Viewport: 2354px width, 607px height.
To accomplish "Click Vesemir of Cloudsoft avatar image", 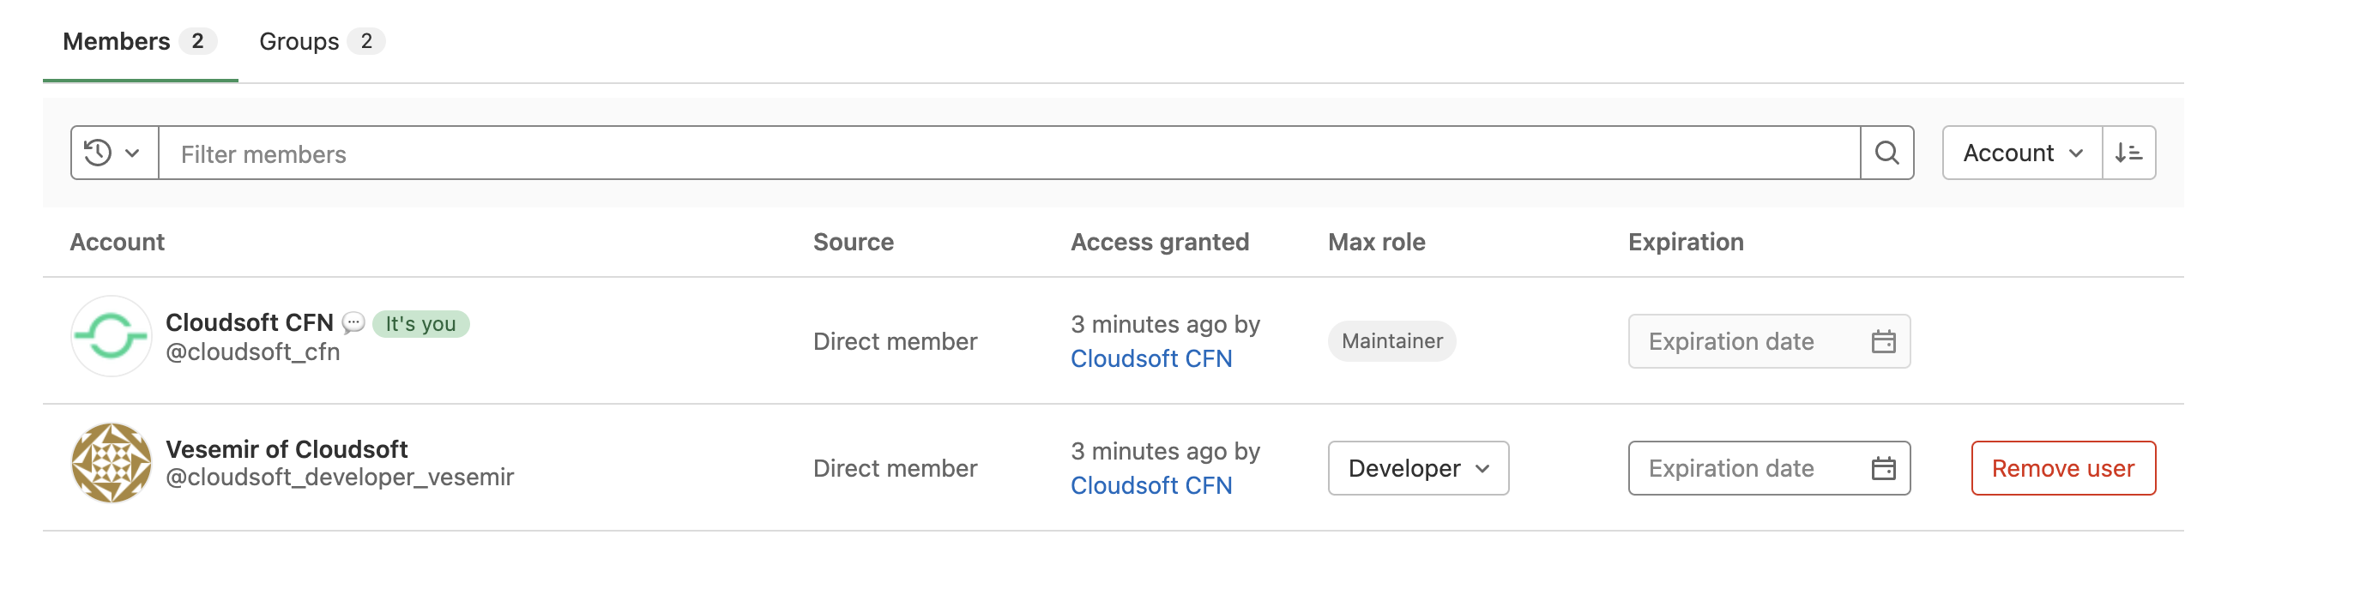I will [x=111, y=463].
